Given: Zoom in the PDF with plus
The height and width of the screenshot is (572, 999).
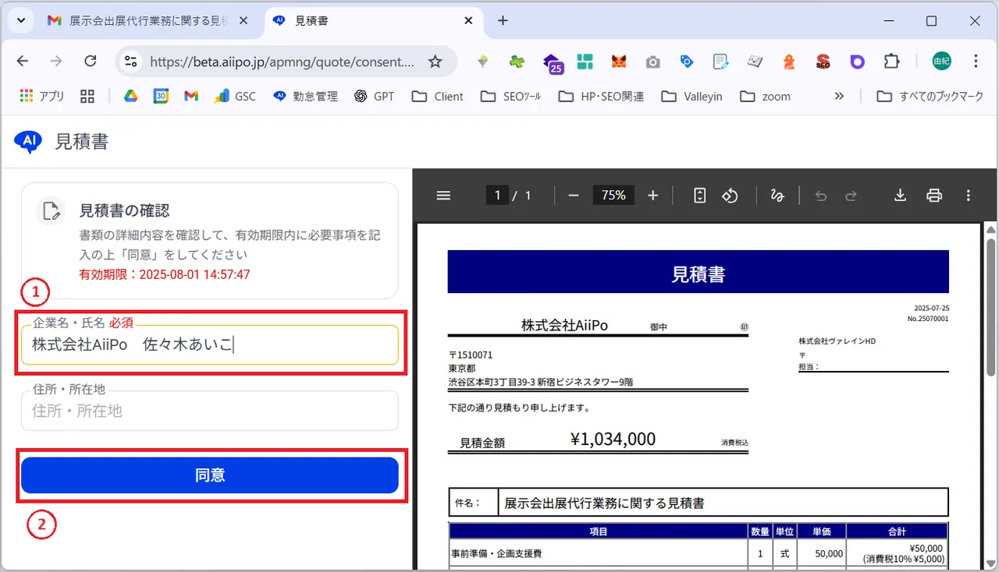Looking at the screenshot, I should tap(653, 196).
